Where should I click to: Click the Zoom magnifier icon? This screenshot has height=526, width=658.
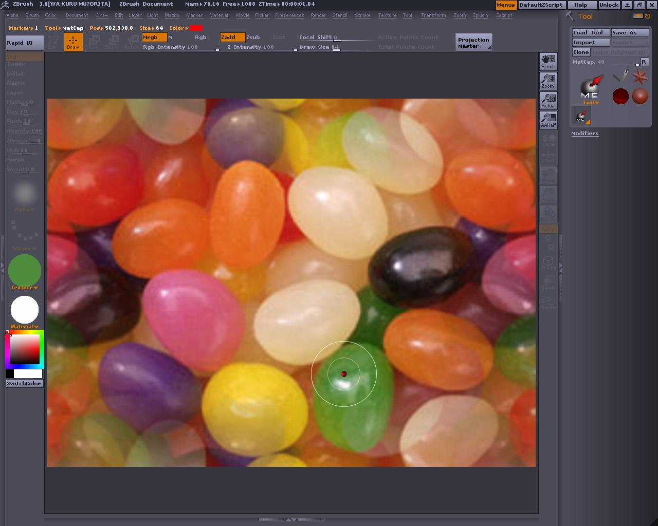pos(548,81)
